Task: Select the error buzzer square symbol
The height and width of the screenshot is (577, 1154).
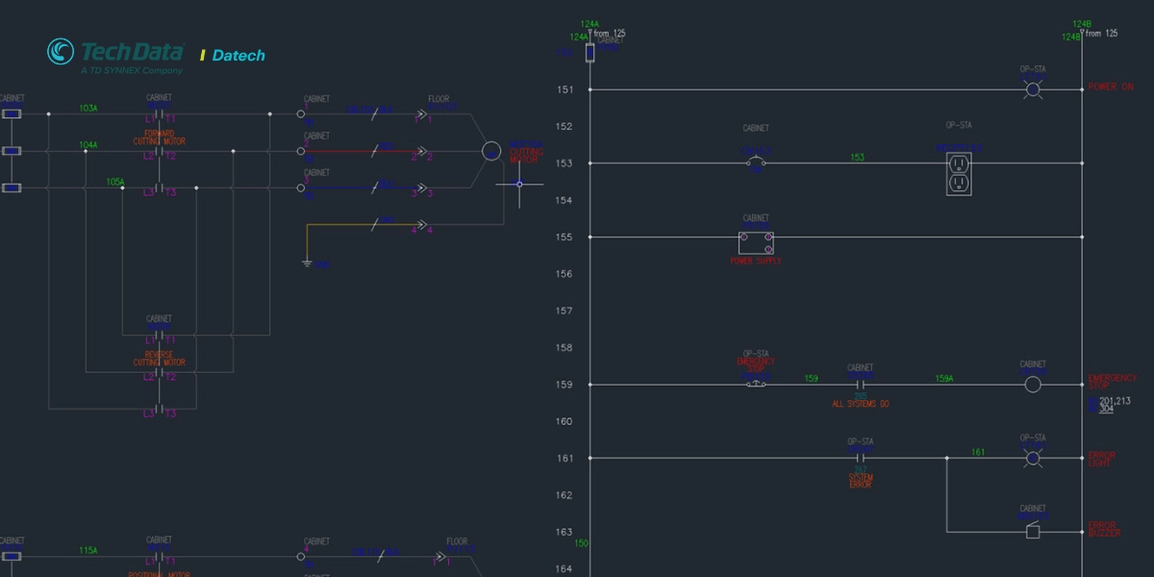Action: tap(1033, 531)
